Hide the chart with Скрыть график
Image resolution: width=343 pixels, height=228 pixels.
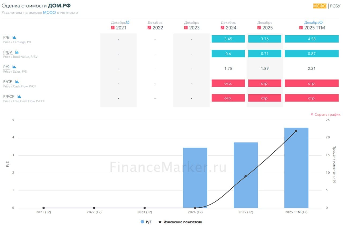(x=325, y=114)
